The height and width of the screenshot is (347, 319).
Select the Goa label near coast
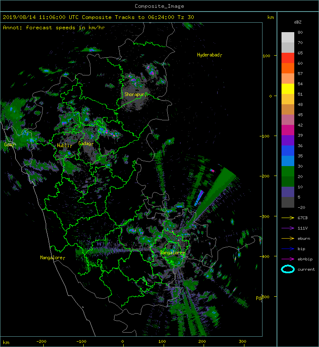click(x=8, y=145)
